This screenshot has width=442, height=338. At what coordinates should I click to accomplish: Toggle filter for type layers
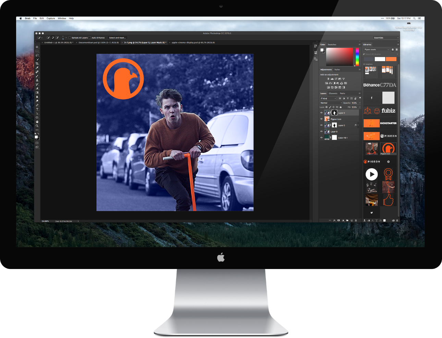(347, 98)
